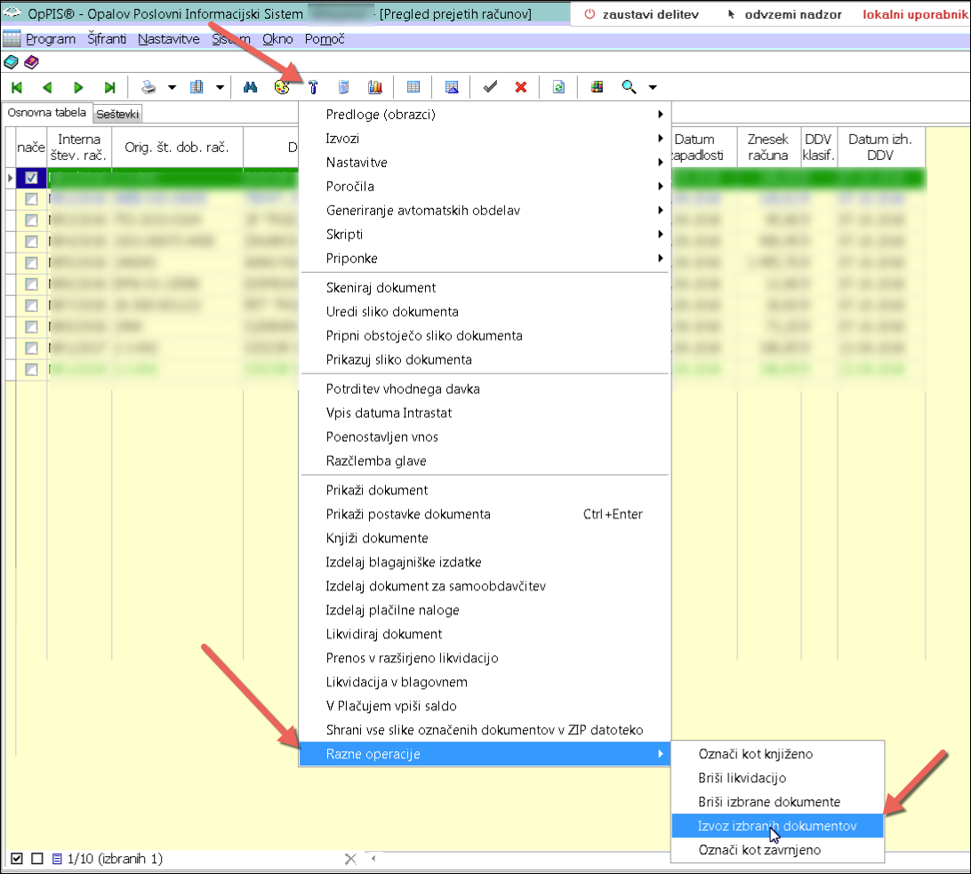Select Označi kot knjiženo

(x=778, y=754)
